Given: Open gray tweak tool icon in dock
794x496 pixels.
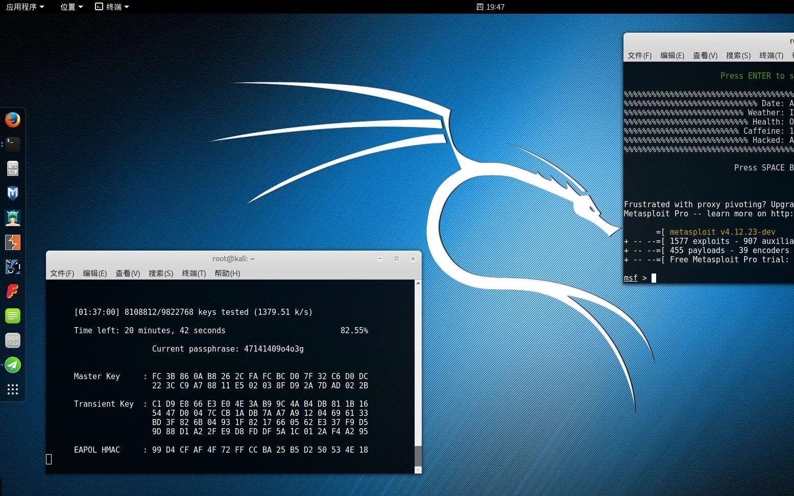Looking at the screenshot, I should (13, 340).
